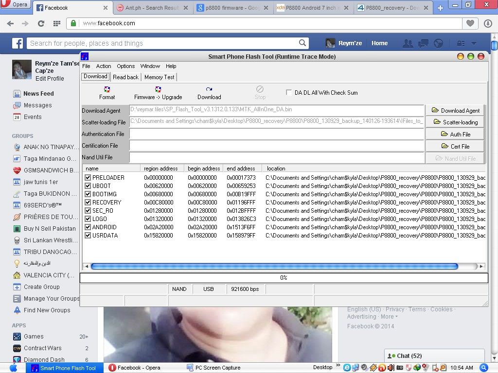This screenshot has width=498, height=373.
Task: Uncheck the PRELOADER partition checkbox
Action: 88,178
